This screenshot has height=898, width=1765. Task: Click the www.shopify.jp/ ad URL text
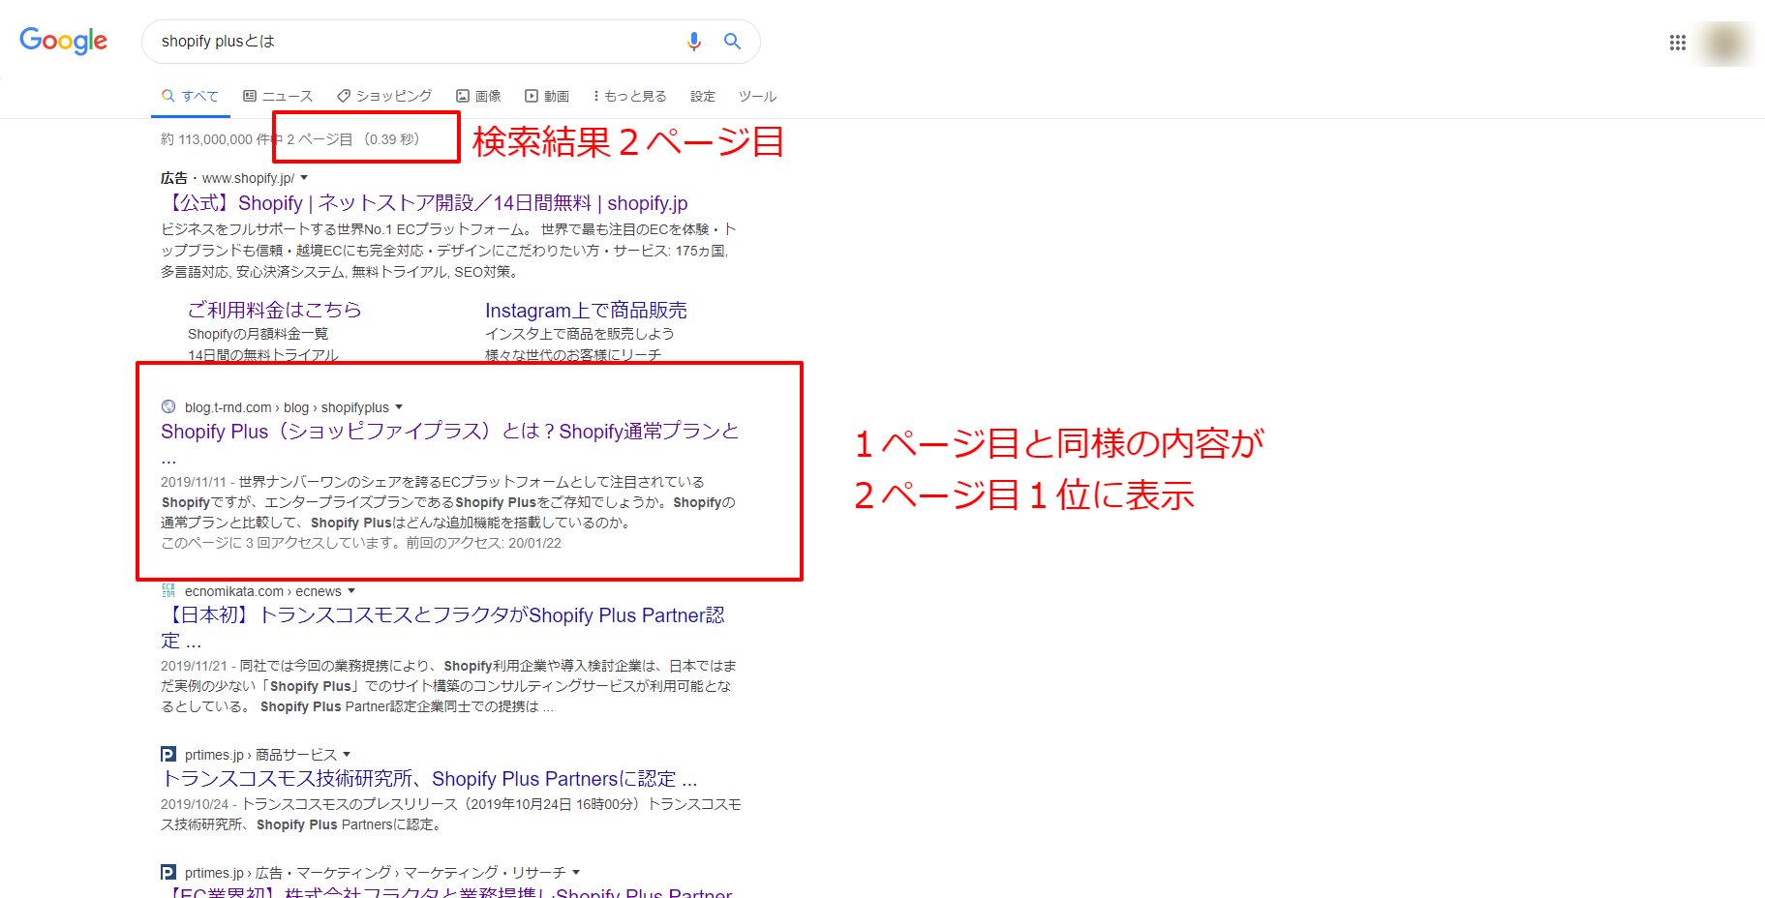248,178
